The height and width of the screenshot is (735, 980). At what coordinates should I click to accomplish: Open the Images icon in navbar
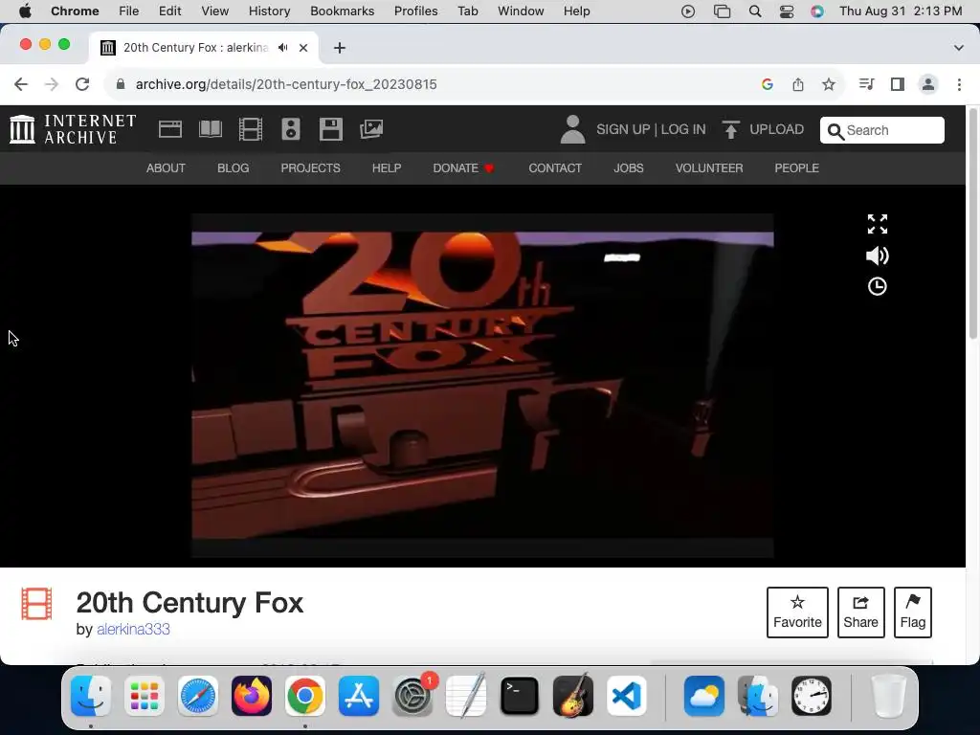371,129
